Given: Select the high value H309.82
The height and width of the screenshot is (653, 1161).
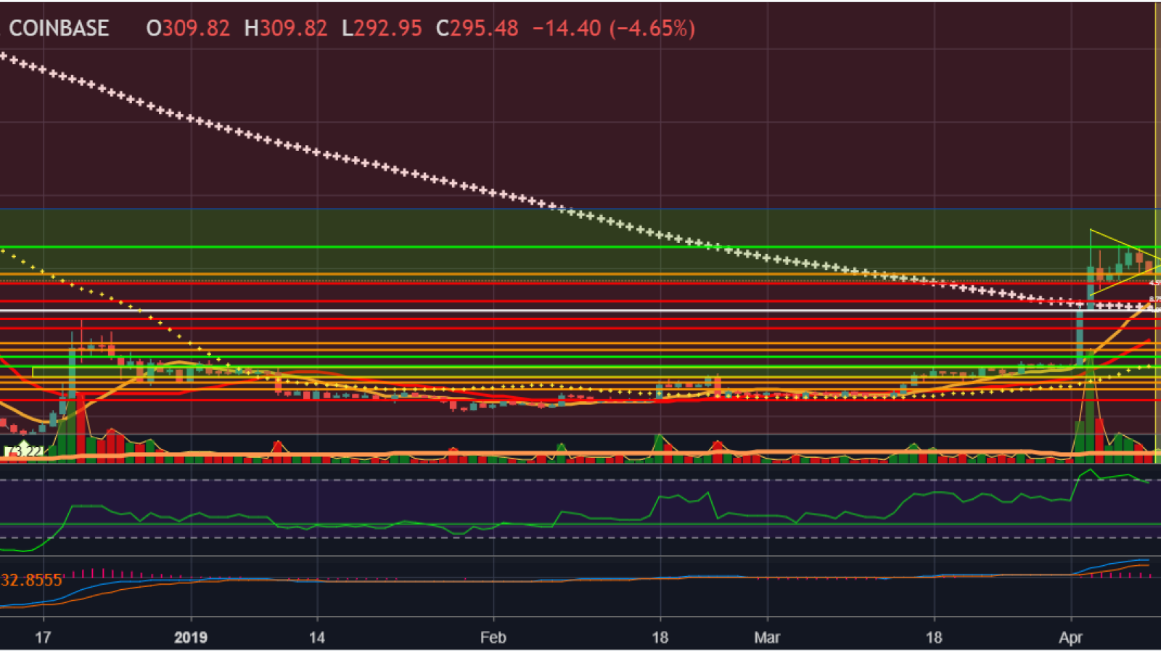Looking at the screenshot, I should 286,28.
